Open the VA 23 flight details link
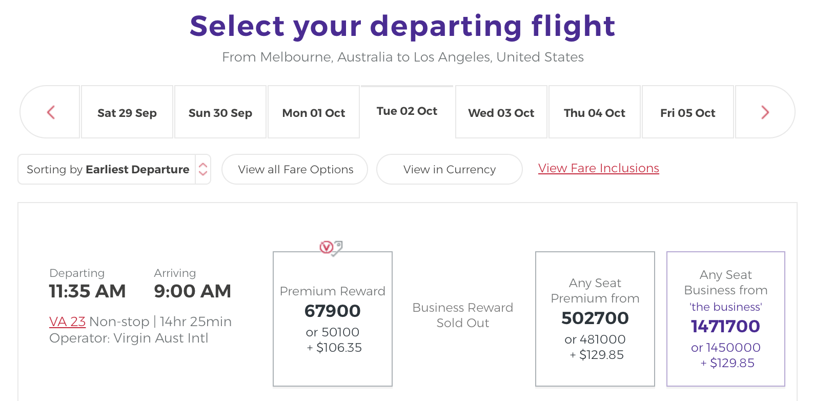 point(67,322)
